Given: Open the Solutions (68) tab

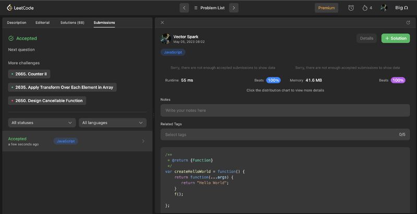Looking at the screenshot, I should [72, 22].
